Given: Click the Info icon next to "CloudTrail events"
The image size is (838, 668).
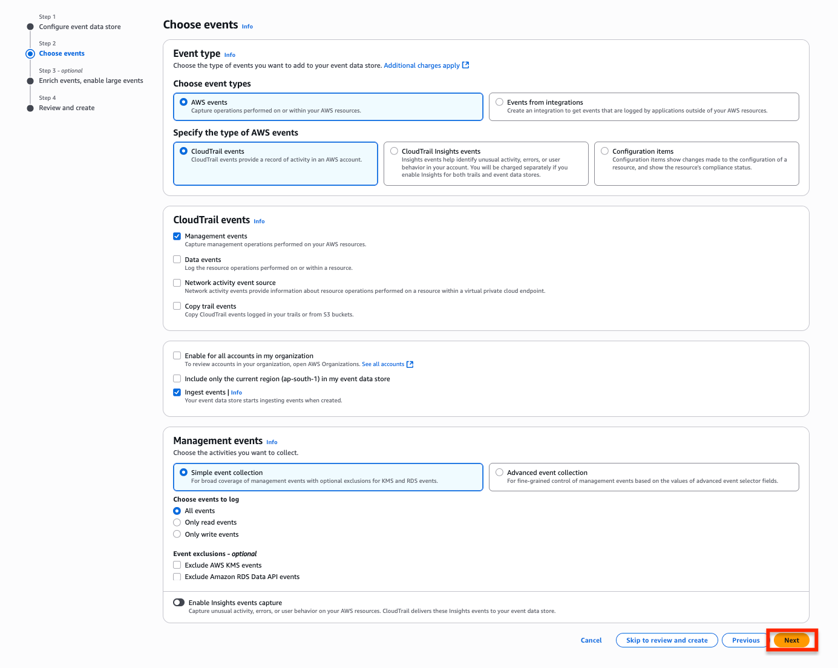Looking at the screenshot, I should click(x=259, y=221).
